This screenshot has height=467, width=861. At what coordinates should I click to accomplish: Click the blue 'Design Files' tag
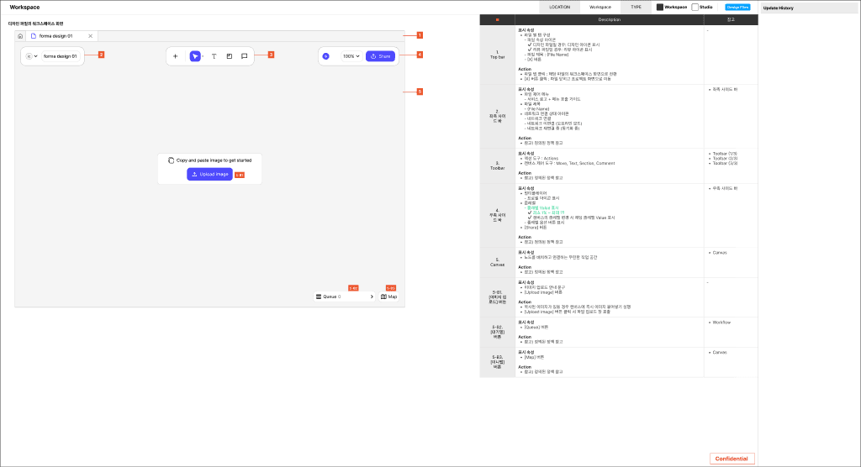pos(737,7)
